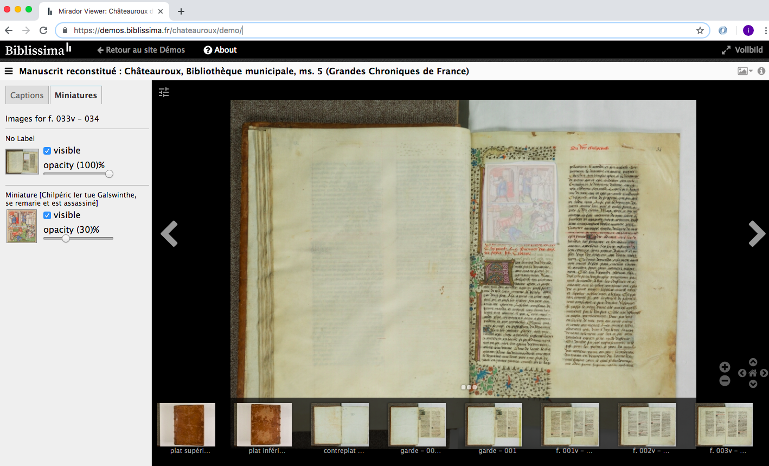Image resolution: width=769 pixels, height=466 pixels.
Task: Reset view with the home icon
Action: [753, 373]
